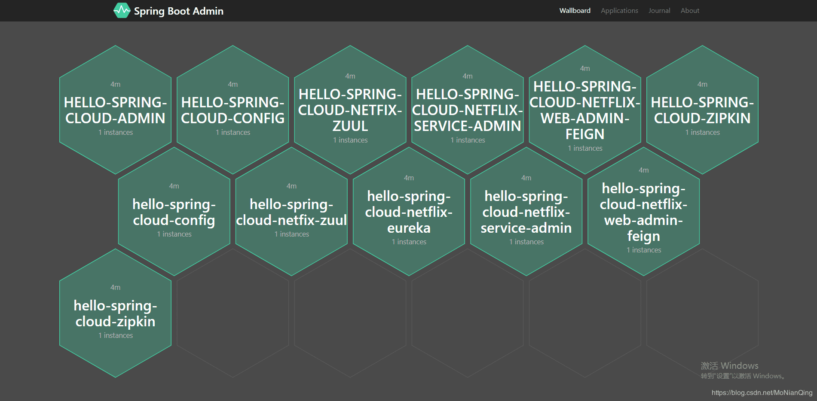The width and height of the screenshot is (817, 401).
Task: Open HELLO-SPRING-CLOUD-NETFLIX-SERVICE-ADMIN application details
Action: (468, 107)
